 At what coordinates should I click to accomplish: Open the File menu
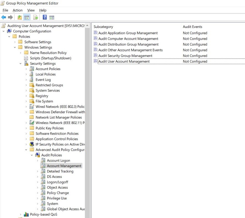click(x=5, y=10)
